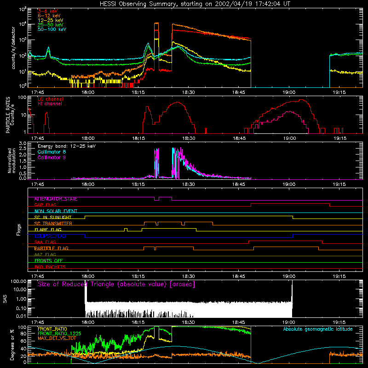Click the ATTENUATOR_STATE flag label

[56, 199]
